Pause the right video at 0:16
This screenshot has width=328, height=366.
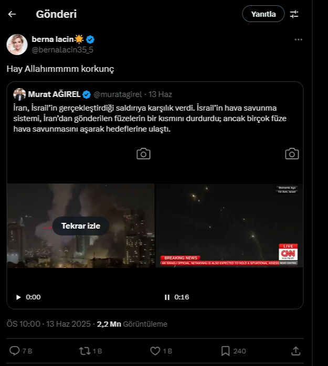coord(167,297)
